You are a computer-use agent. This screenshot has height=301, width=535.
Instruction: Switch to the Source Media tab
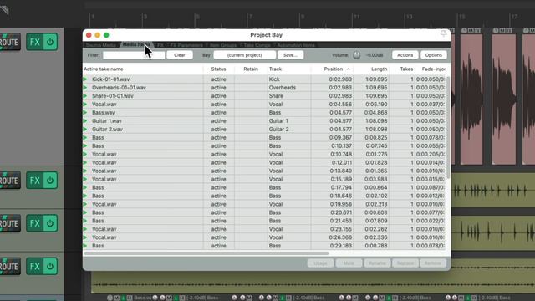[x=100, y=45]
